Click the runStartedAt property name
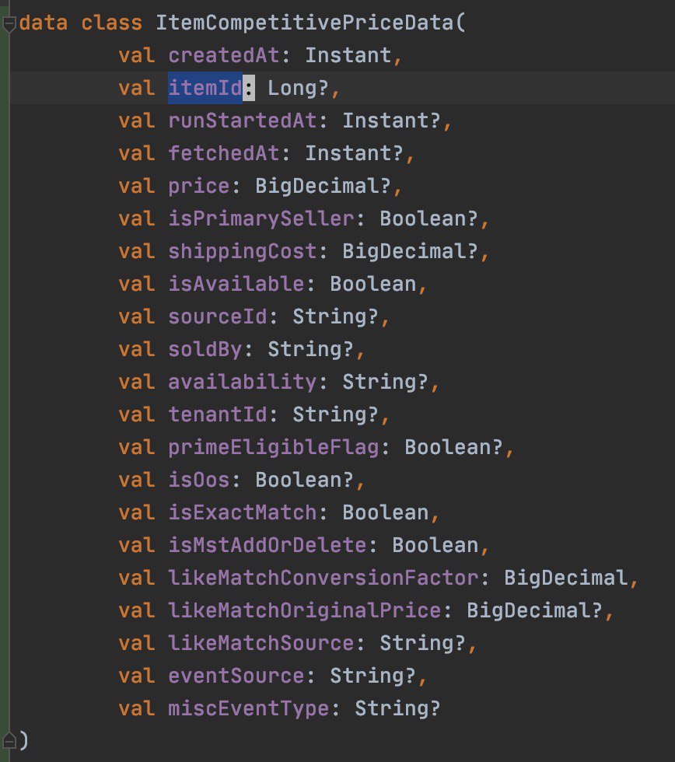Image resolution: width=675 pixels, height=762 pixels. tap(249, 121)
